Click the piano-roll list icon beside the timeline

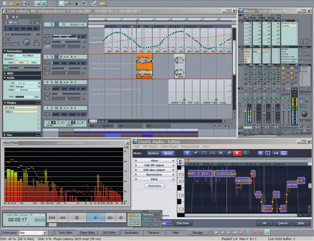(x=181, y=162)
